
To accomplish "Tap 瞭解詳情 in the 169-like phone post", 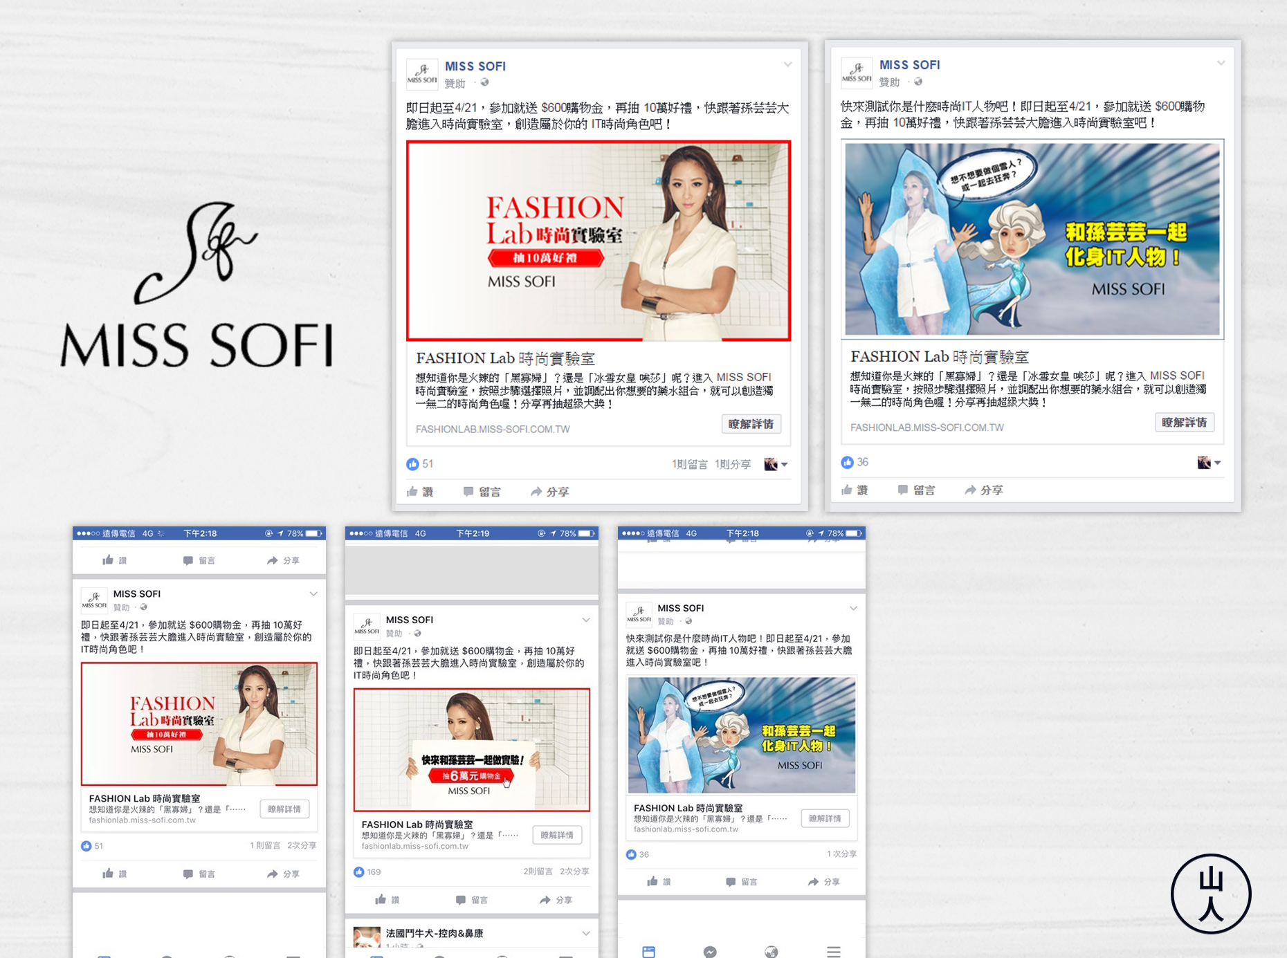I will 557,835.
